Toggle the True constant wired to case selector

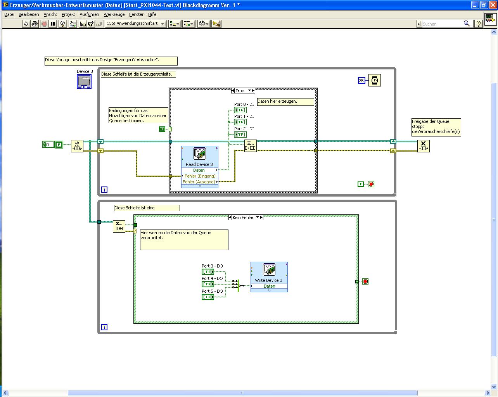tap(162, 129)
